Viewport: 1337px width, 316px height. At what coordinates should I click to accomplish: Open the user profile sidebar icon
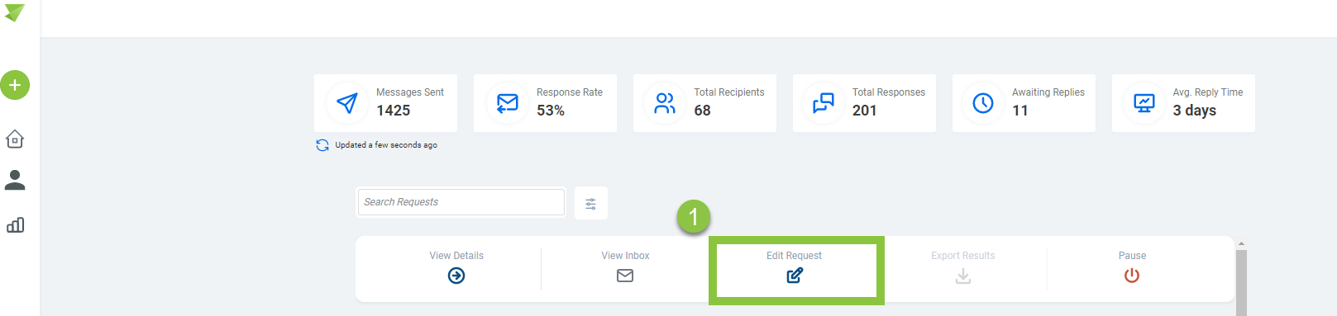(15, 180)
